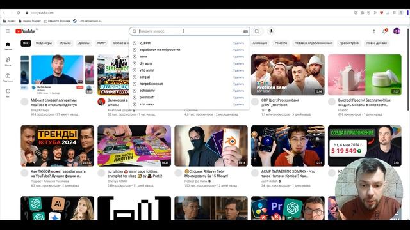The width and height of the screenshot is (410, 230).
Task: Click the history clock icon beside vj_best
Action: point(135,43)
